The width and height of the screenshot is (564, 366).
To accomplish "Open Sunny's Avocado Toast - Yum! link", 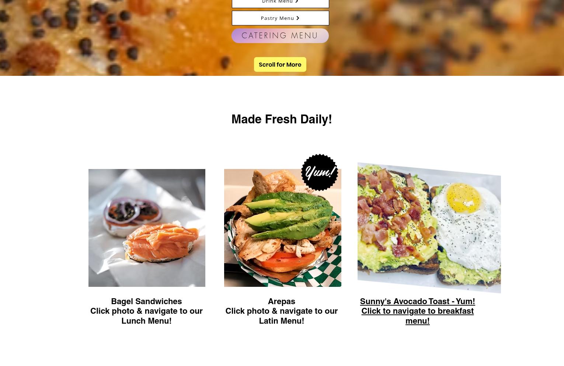I will click(x=417, y=301).
